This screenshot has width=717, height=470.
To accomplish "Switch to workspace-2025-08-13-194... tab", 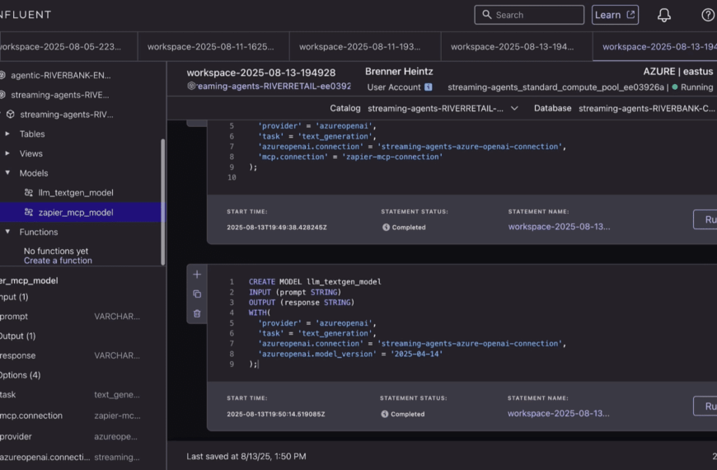I will pyautogui.click(x=517, y=47).
